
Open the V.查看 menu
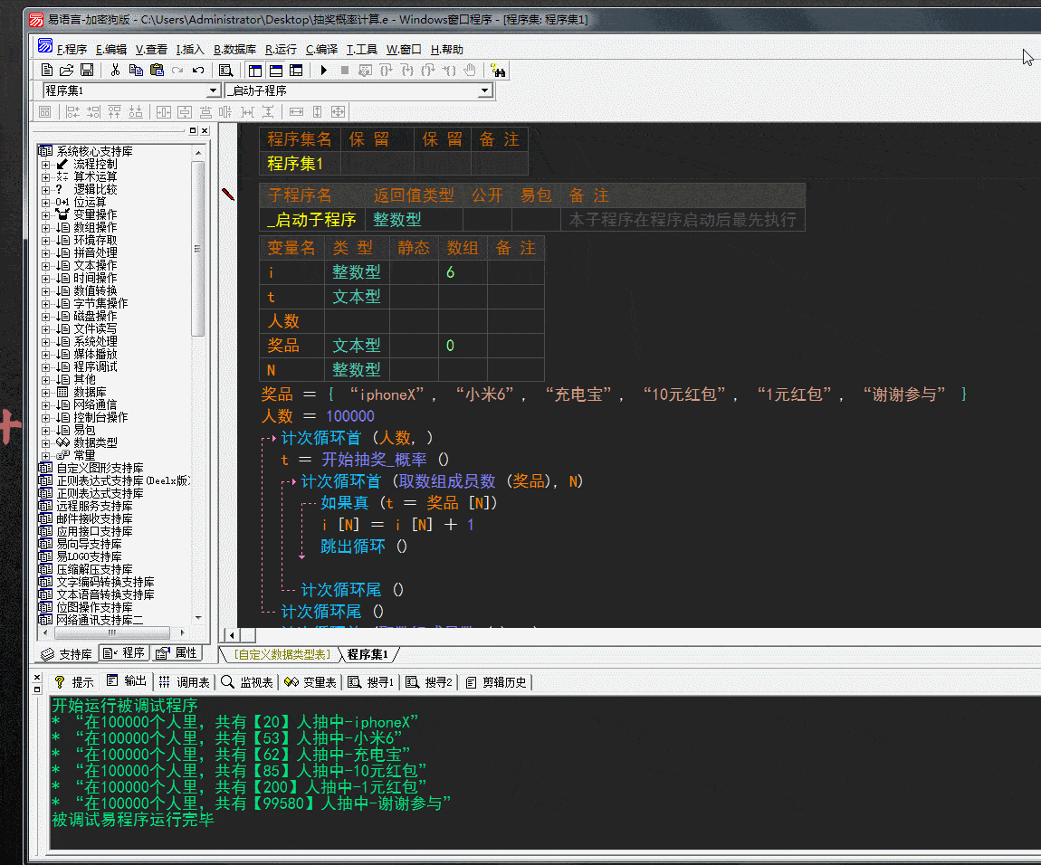click(151, 50)
